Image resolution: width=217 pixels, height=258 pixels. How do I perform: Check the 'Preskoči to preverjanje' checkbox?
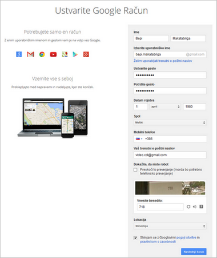tap(135, 170)
